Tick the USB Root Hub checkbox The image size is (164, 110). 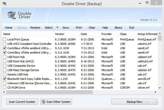(4, 57)
